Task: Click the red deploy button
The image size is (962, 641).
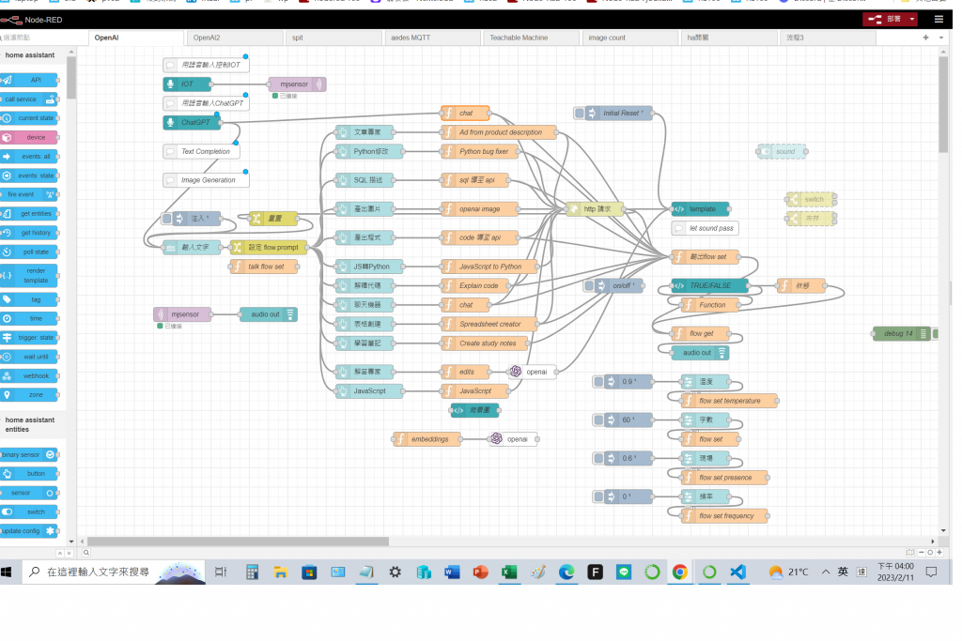Action: pyautogui.click(x=884, y=19)
